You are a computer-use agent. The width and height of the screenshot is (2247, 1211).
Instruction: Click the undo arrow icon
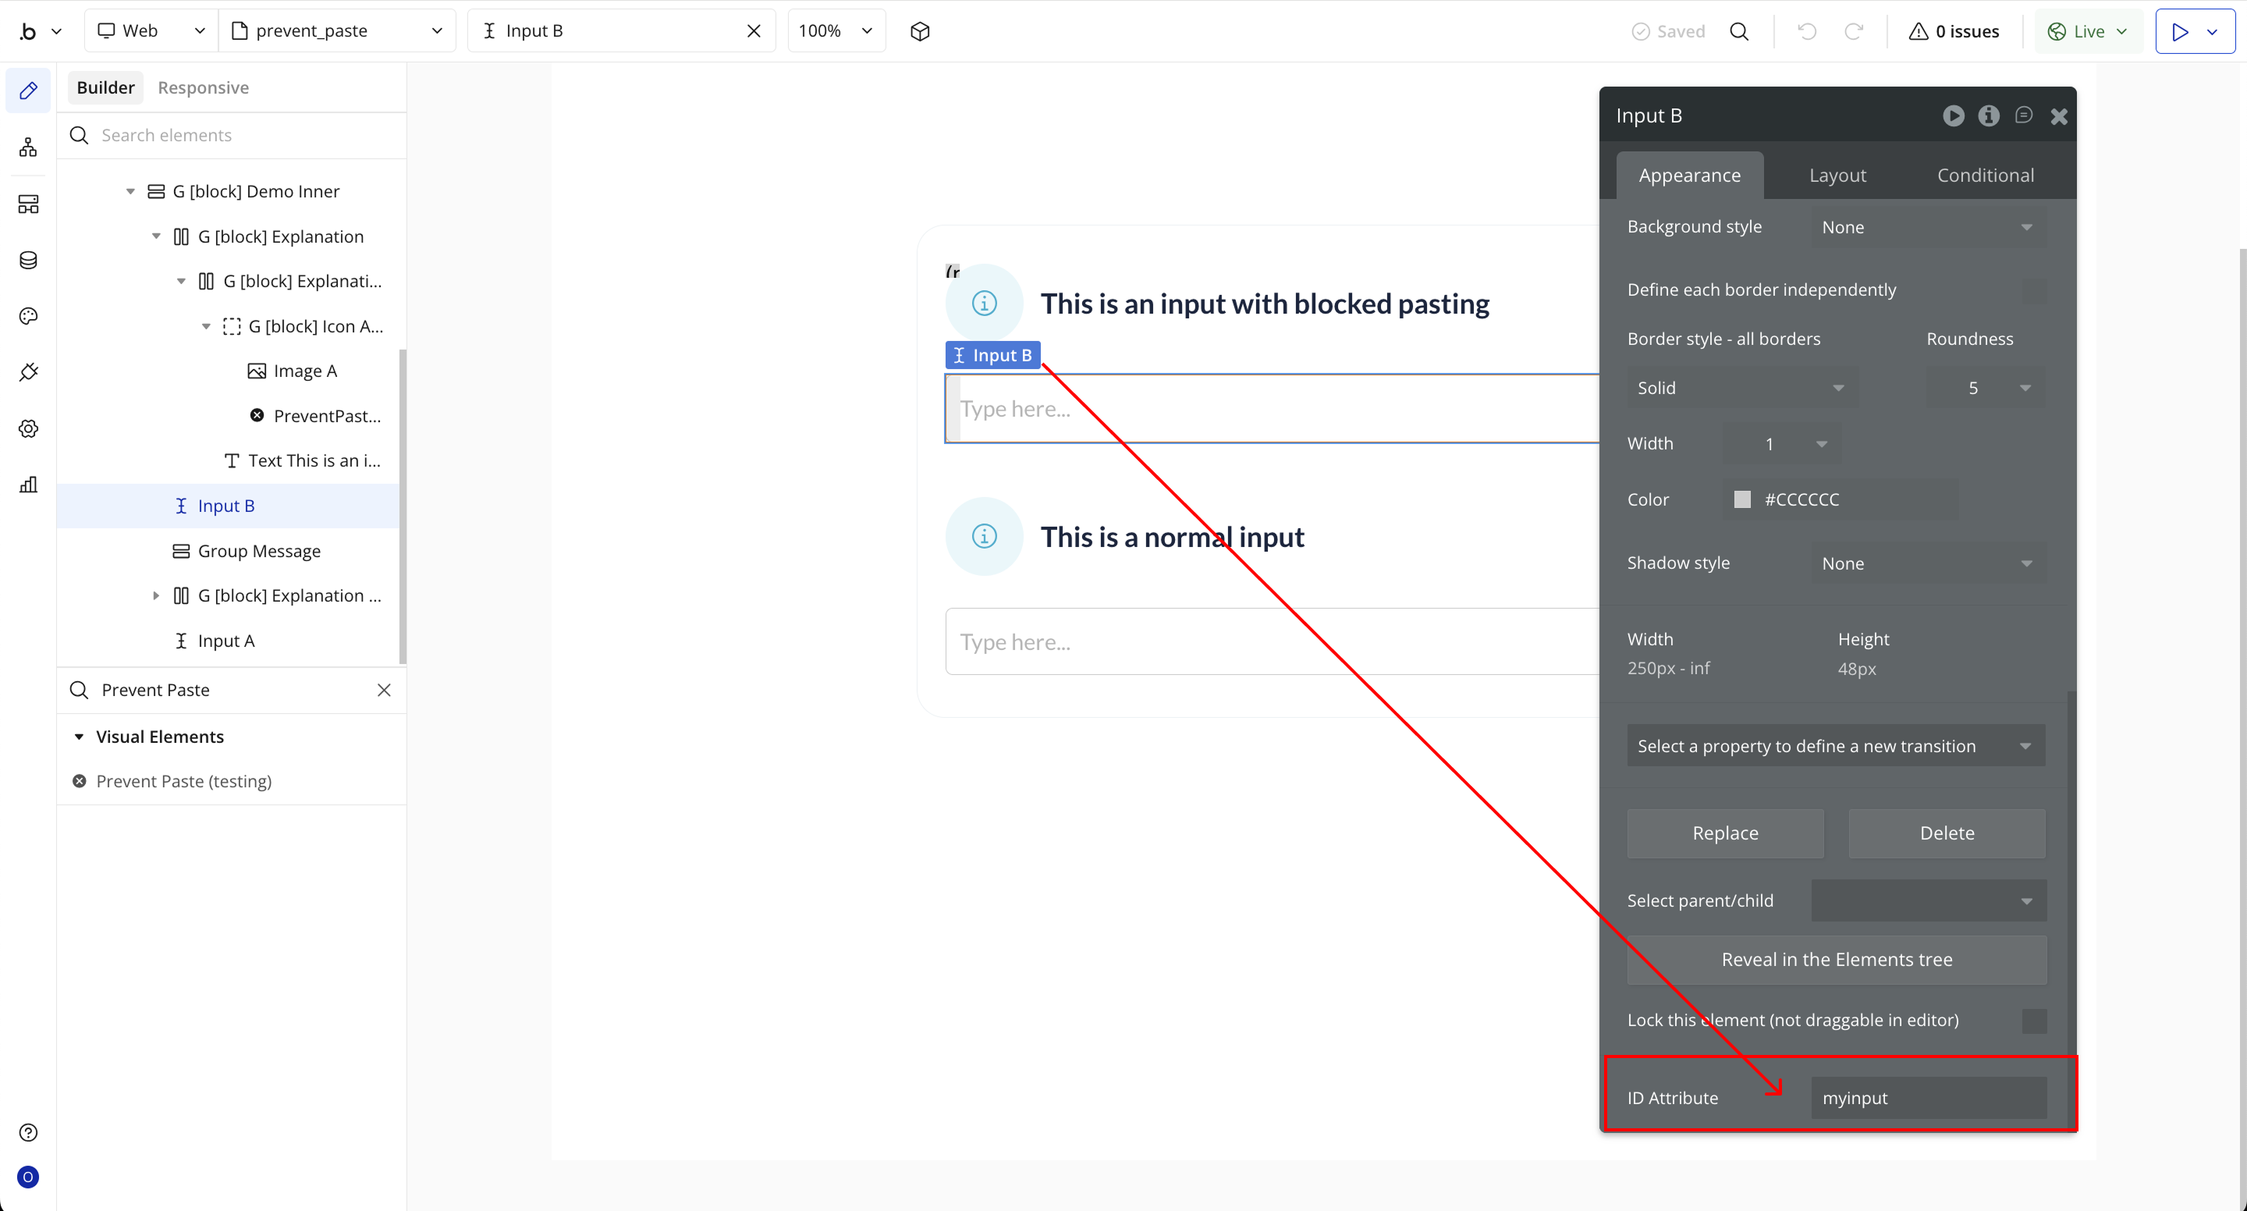[x=1806, y=31]
